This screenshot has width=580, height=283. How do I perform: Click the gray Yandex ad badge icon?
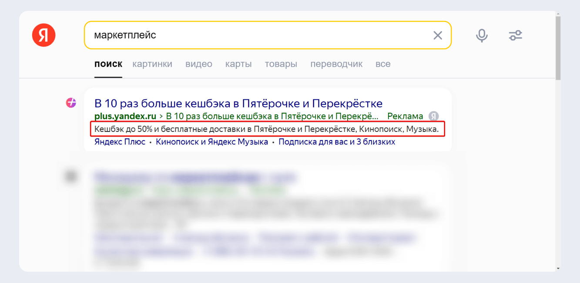pyautogui.click(x=433, y=116)
